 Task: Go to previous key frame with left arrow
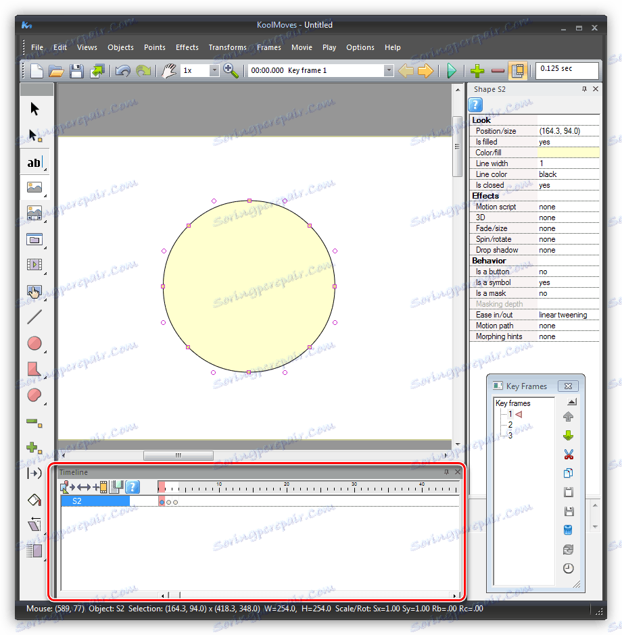click(406, 71)
